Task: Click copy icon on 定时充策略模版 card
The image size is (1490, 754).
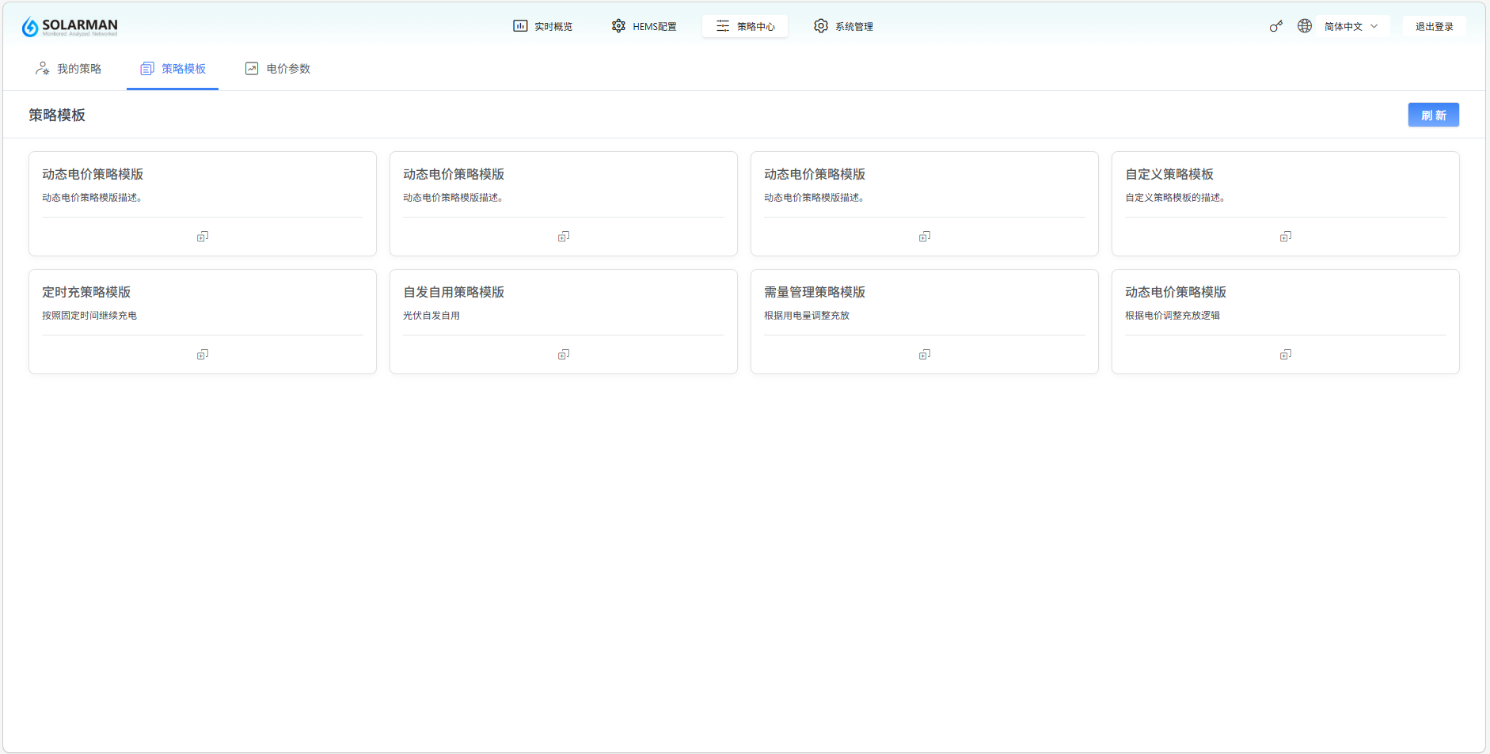Action: click(203, 354)
